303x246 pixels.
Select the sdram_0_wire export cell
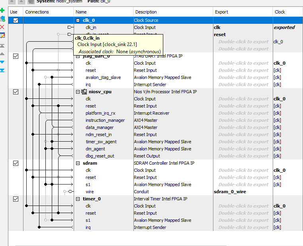click(230, 192)
